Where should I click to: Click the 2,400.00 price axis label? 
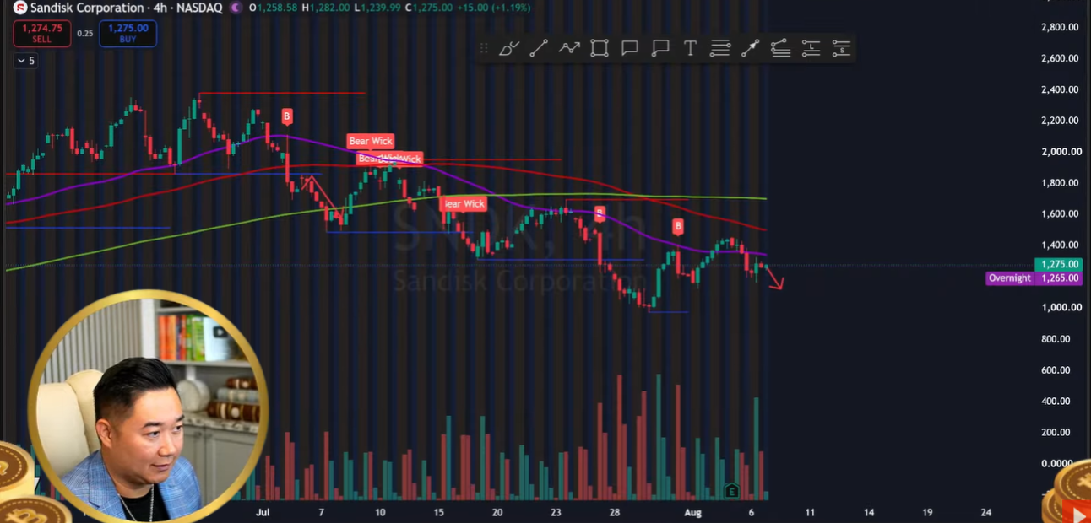pos(1060,89)
